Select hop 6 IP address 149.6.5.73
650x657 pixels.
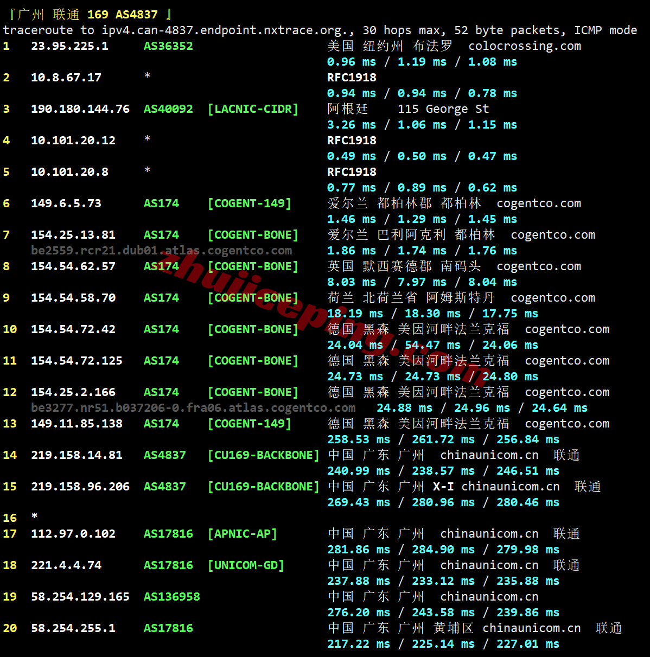[x=66, y=203]
